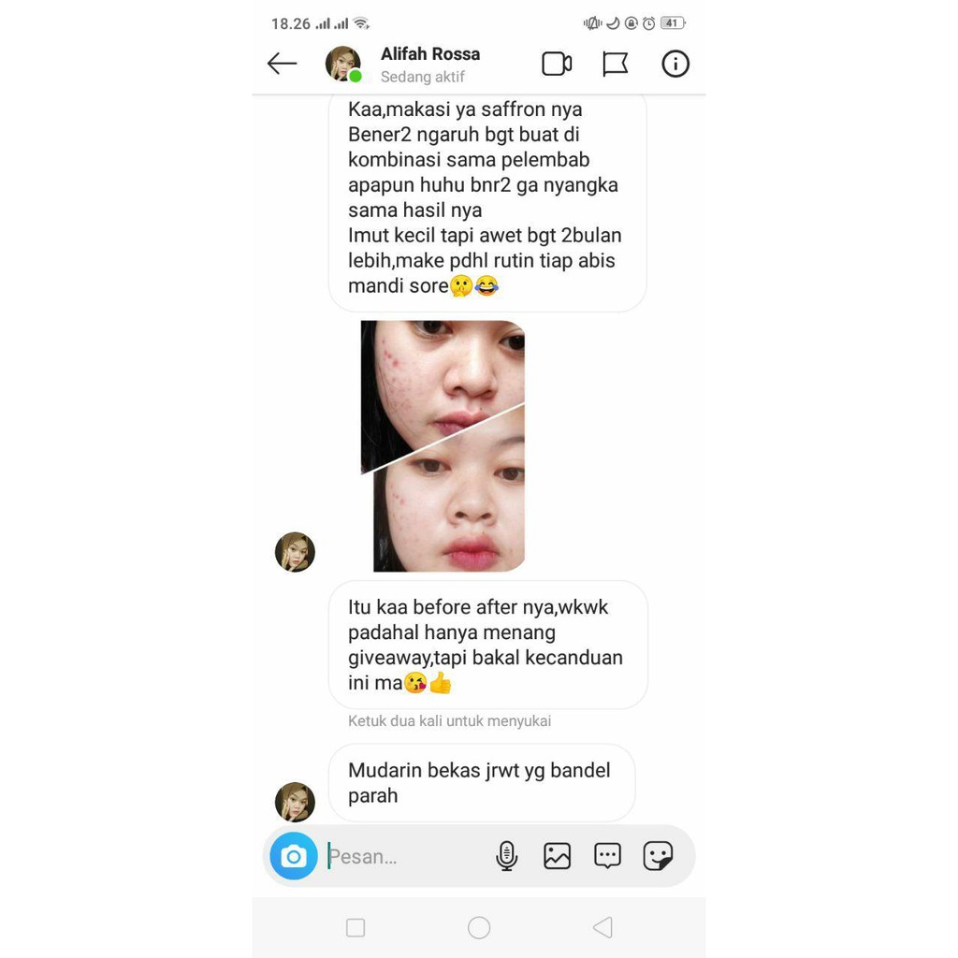Screen dimensions: 958x958
Task: Tap the avatar beside the photo message
Action: click(295, 552)
